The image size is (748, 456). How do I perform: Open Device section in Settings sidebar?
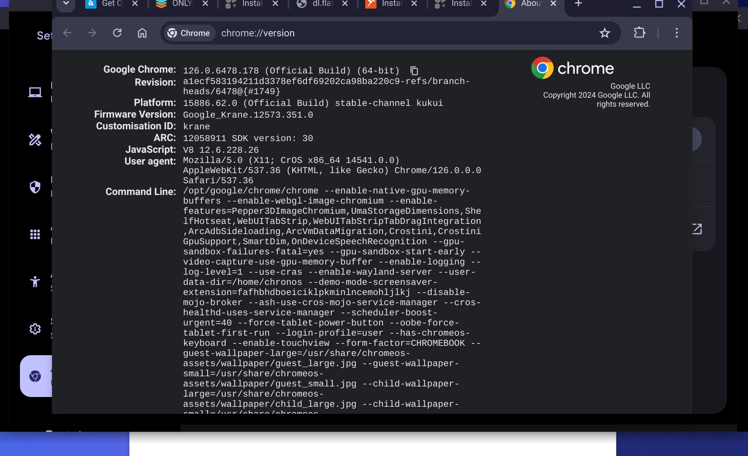click(35, 92)
